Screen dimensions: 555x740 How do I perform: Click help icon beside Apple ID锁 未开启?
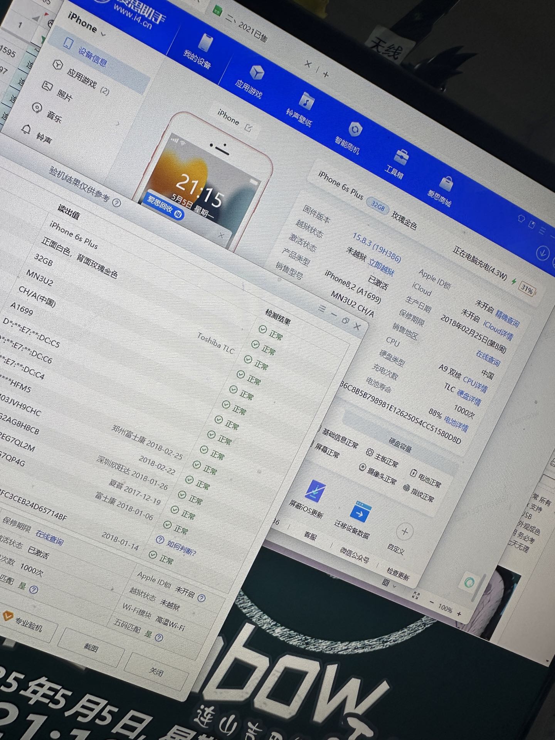201,597
